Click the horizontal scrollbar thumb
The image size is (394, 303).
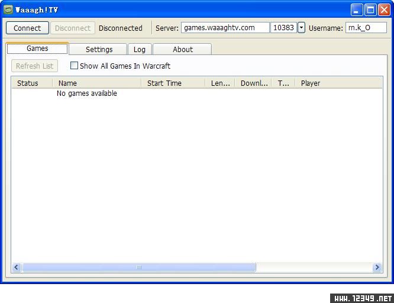pyautogui.click(x=139, y=267)
